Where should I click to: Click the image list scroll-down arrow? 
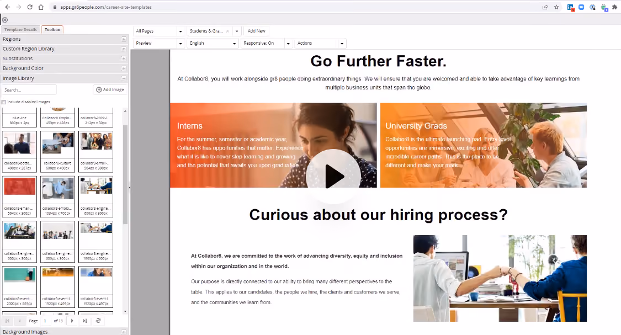click(x=125, y=311)
